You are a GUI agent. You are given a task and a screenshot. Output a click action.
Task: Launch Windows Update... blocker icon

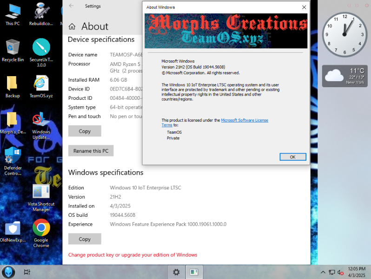coord(41,126)
